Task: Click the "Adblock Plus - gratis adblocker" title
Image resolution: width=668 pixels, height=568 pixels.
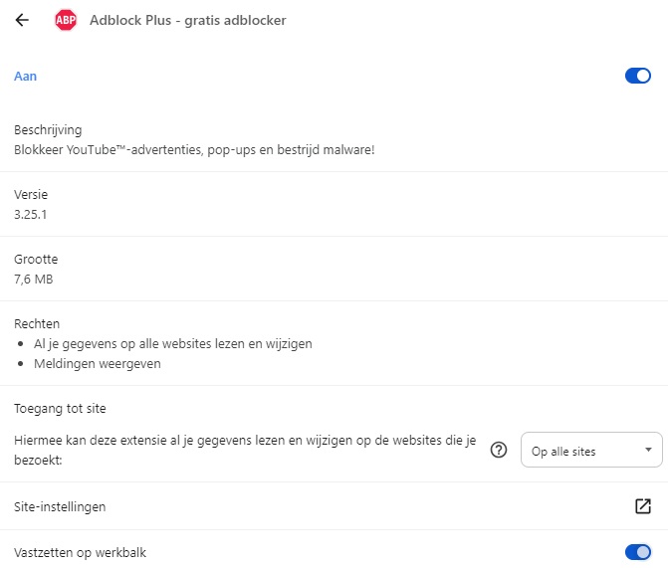Action: 187,20
